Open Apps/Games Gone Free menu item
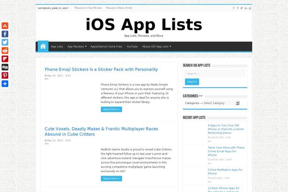The width and height of the screenshot is (288, 192). coord(106,47)
